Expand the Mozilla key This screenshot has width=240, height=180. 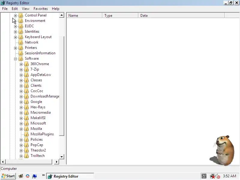(21, 129)
